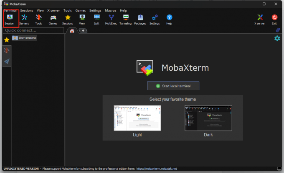Click the monitor icon in status bar
The image size is (284, 173).
[x=279, y=168]
